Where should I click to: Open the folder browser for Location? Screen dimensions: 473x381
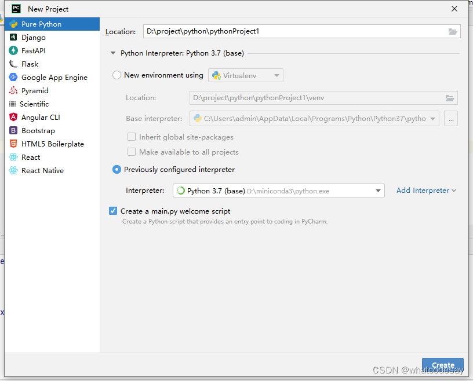tap(453, 31)
